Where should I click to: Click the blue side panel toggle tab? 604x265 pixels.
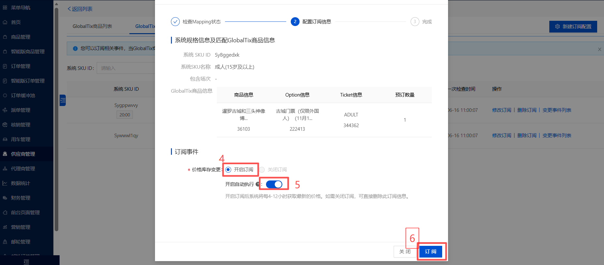coord(63,100)
